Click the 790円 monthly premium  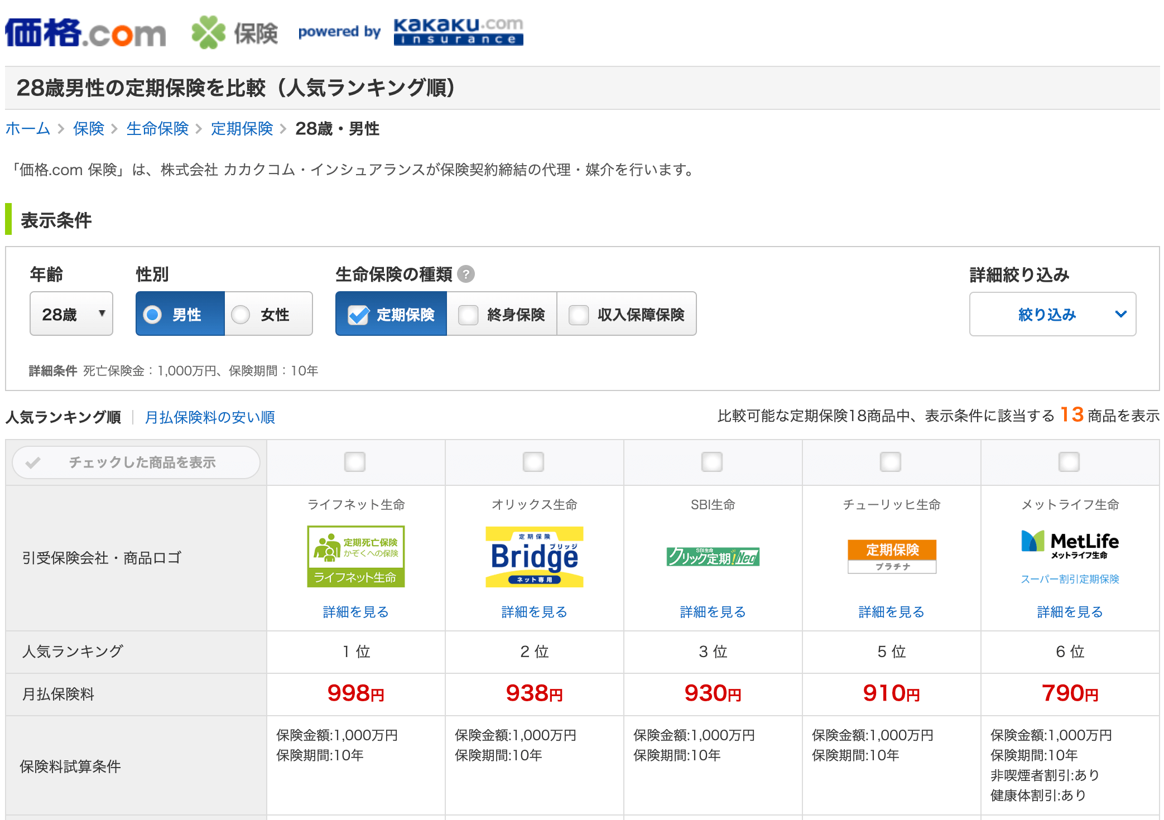[1070, 693]
